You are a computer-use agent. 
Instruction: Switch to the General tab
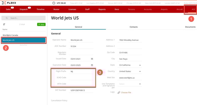pyautogui.click(x=78, y=27)
